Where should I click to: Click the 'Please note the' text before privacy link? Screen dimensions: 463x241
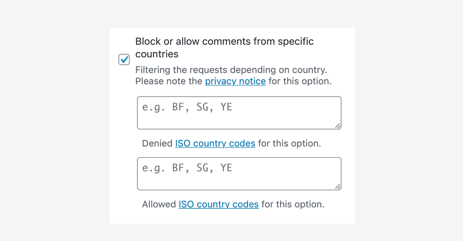pos(169,81)
